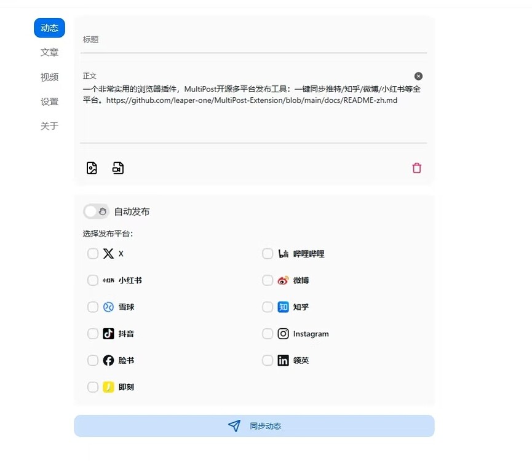Switch to the 文章 tab

click(50, 52)
